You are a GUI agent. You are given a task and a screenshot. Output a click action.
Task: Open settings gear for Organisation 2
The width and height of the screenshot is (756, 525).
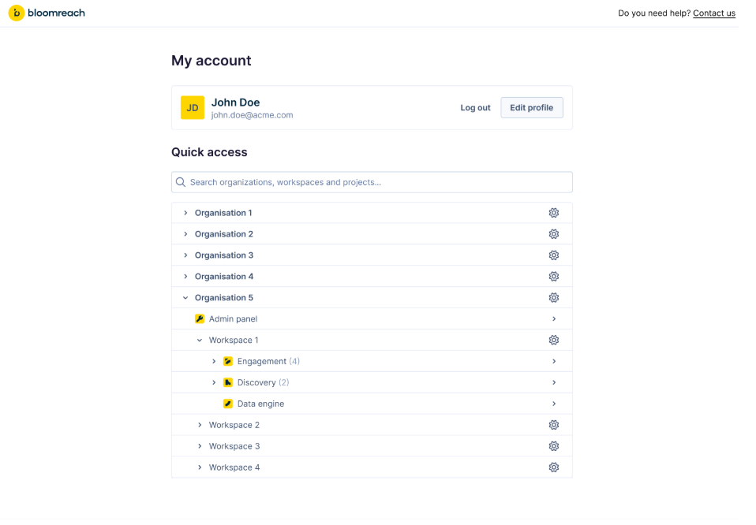point(553,234)
